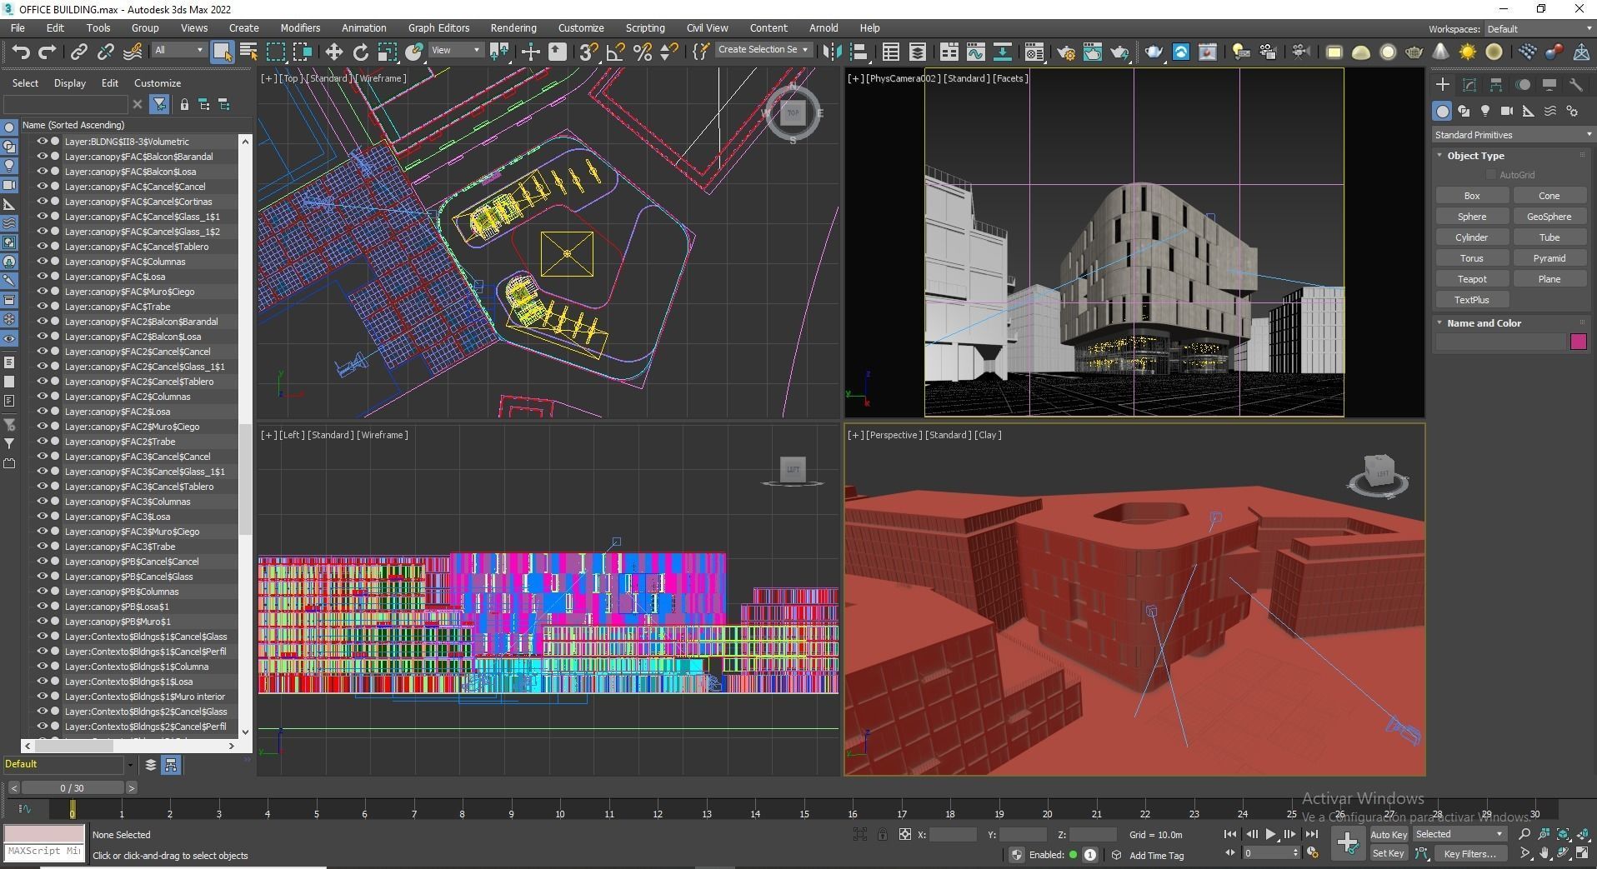Open the Utilities panel wrench tab
The image size is (1597, 869).
coord(1576,85)
